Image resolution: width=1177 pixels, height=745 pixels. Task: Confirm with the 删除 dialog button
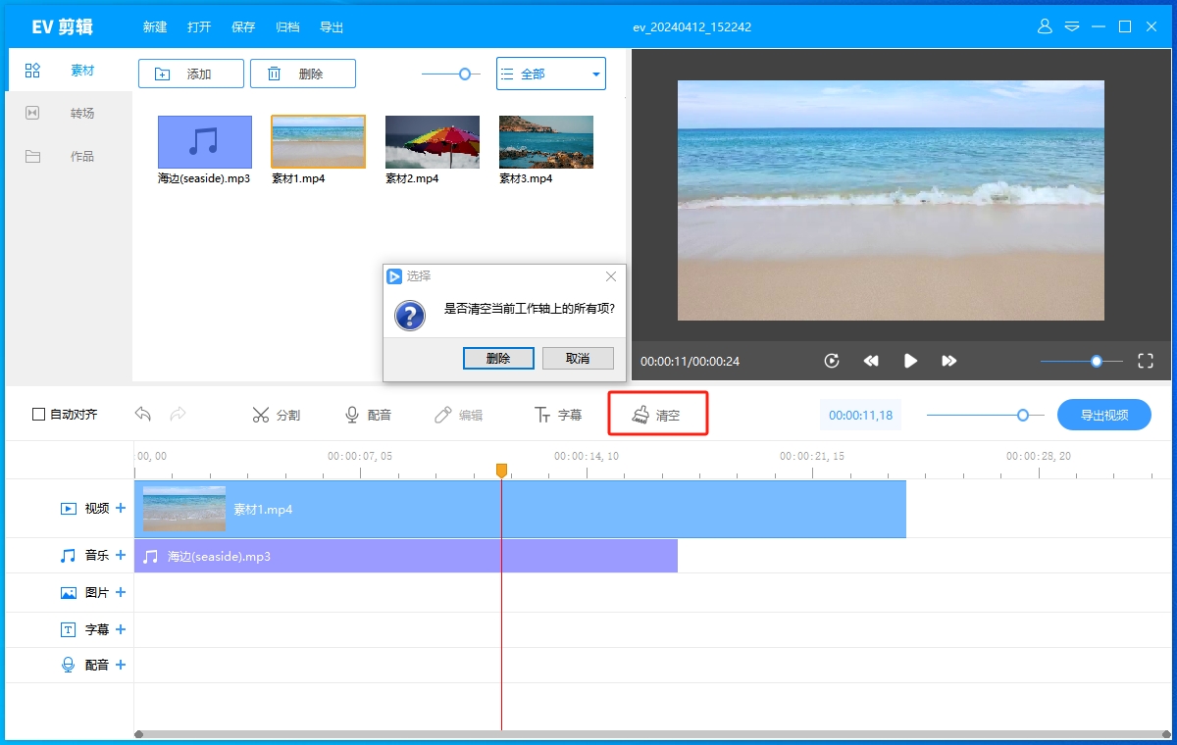click(x=498, y=358)
